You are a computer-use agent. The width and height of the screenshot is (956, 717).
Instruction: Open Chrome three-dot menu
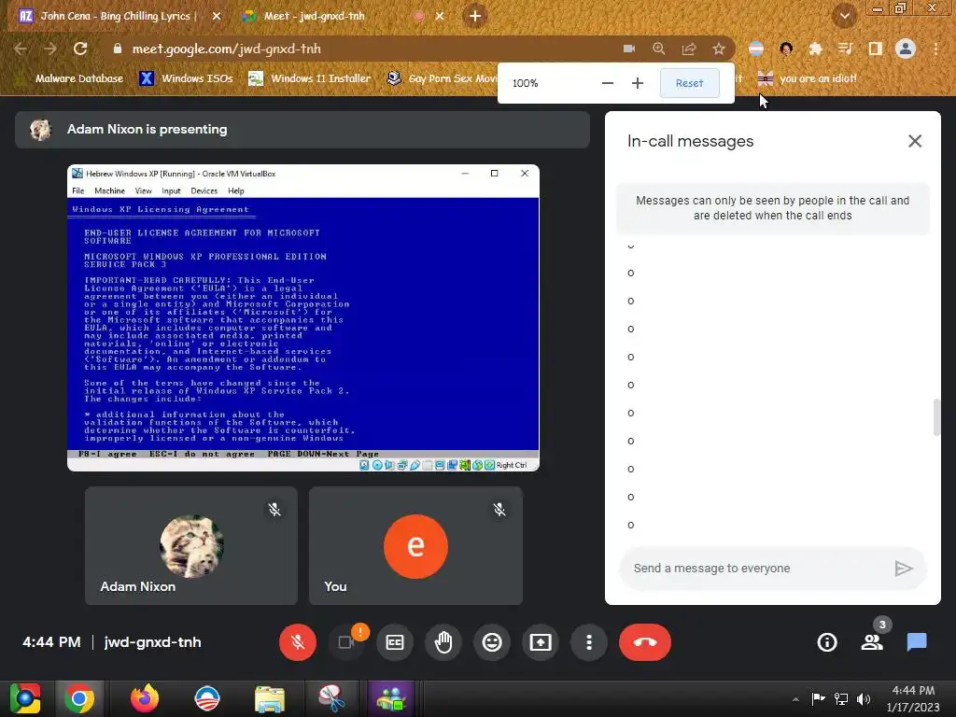click(x=935, y=49)
